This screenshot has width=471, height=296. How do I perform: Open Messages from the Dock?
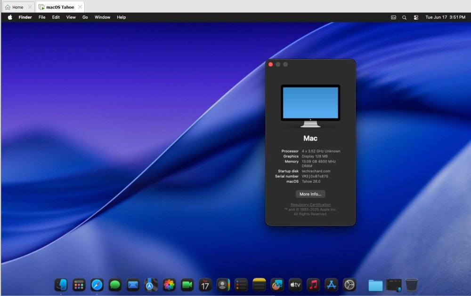click(x=115, y=285)
